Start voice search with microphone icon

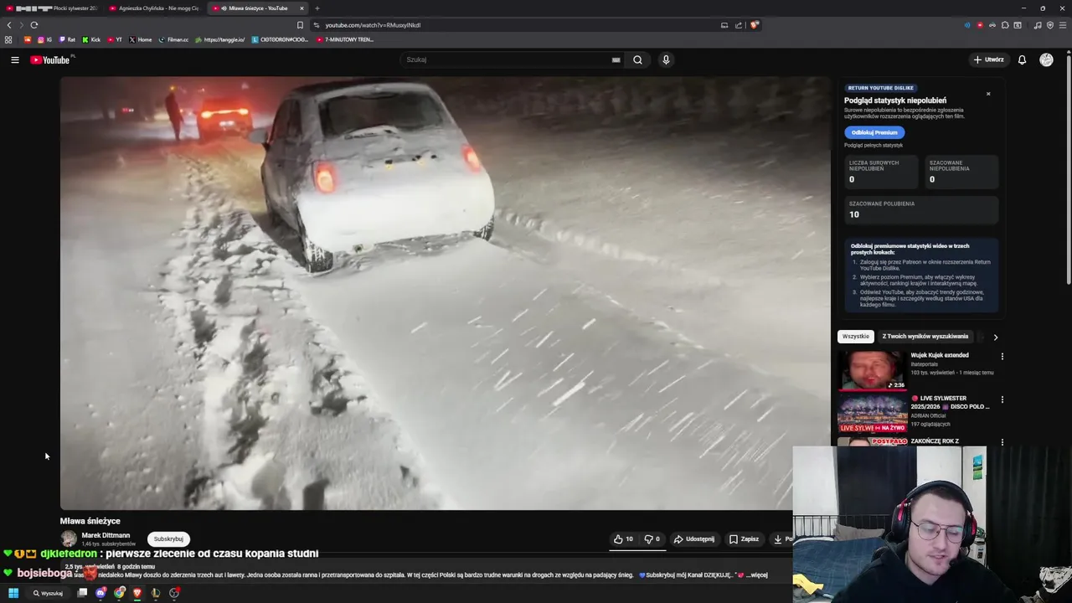pyautogui.click(x=666, y=59)
